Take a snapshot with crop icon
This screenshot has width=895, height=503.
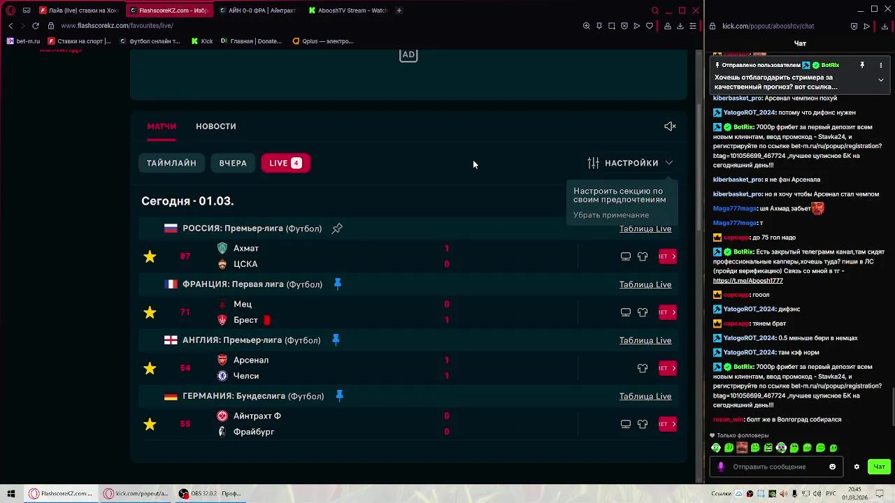[x=611, y=26]
